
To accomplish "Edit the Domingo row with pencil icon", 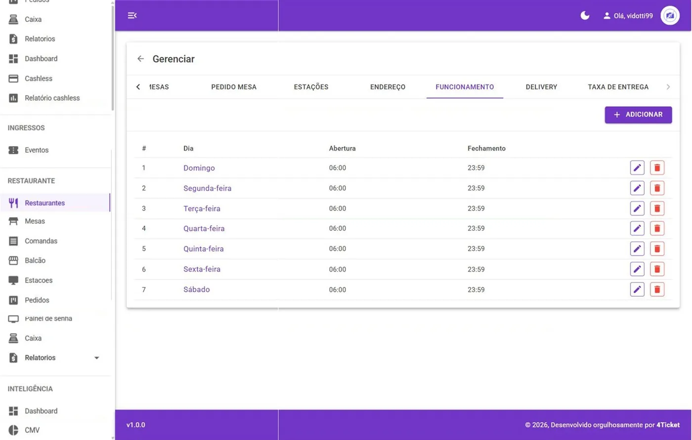I will point(637,168).
